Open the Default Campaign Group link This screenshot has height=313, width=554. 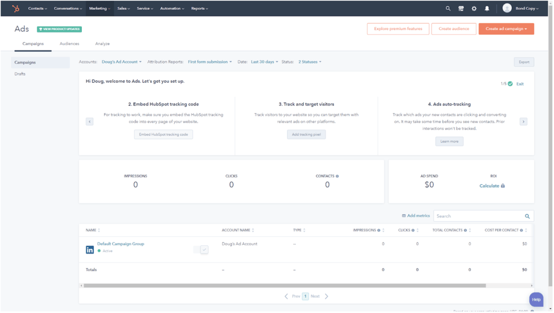(x=120, y=244)
